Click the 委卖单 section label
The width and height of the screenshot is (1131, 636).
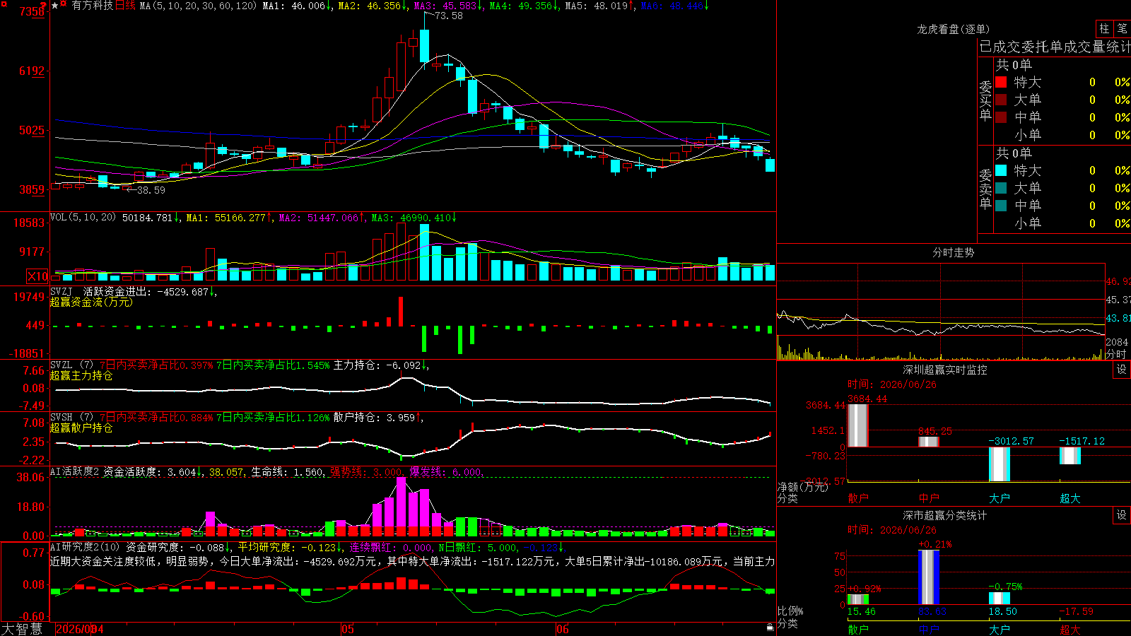click(x=985, y=189)
